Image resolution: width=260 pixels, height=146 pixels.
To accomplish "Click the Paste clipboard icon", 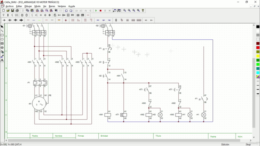I will click(x=32, y=11).
